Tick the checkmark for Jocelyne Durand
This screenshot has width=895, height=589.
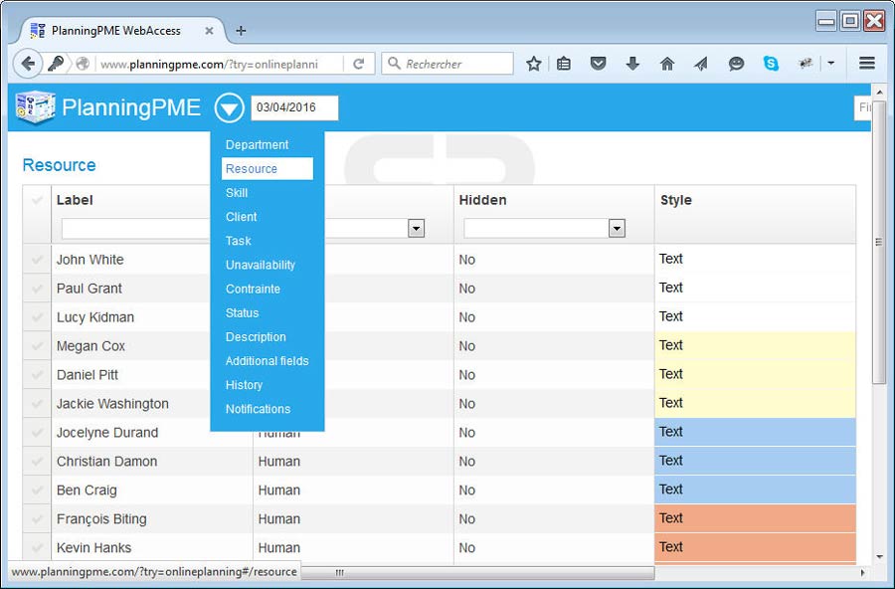pyautogui.click(x=37, y=433)
